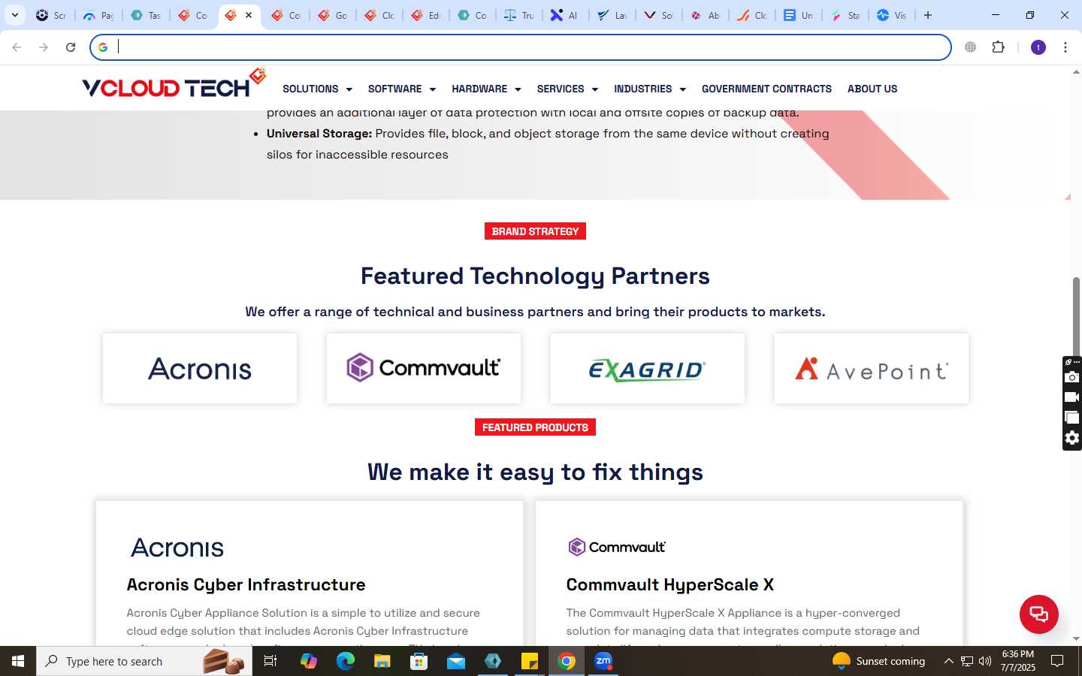Expand the SERVICES menu
This screenshot has height=676, width=1082.
(567, 89)
